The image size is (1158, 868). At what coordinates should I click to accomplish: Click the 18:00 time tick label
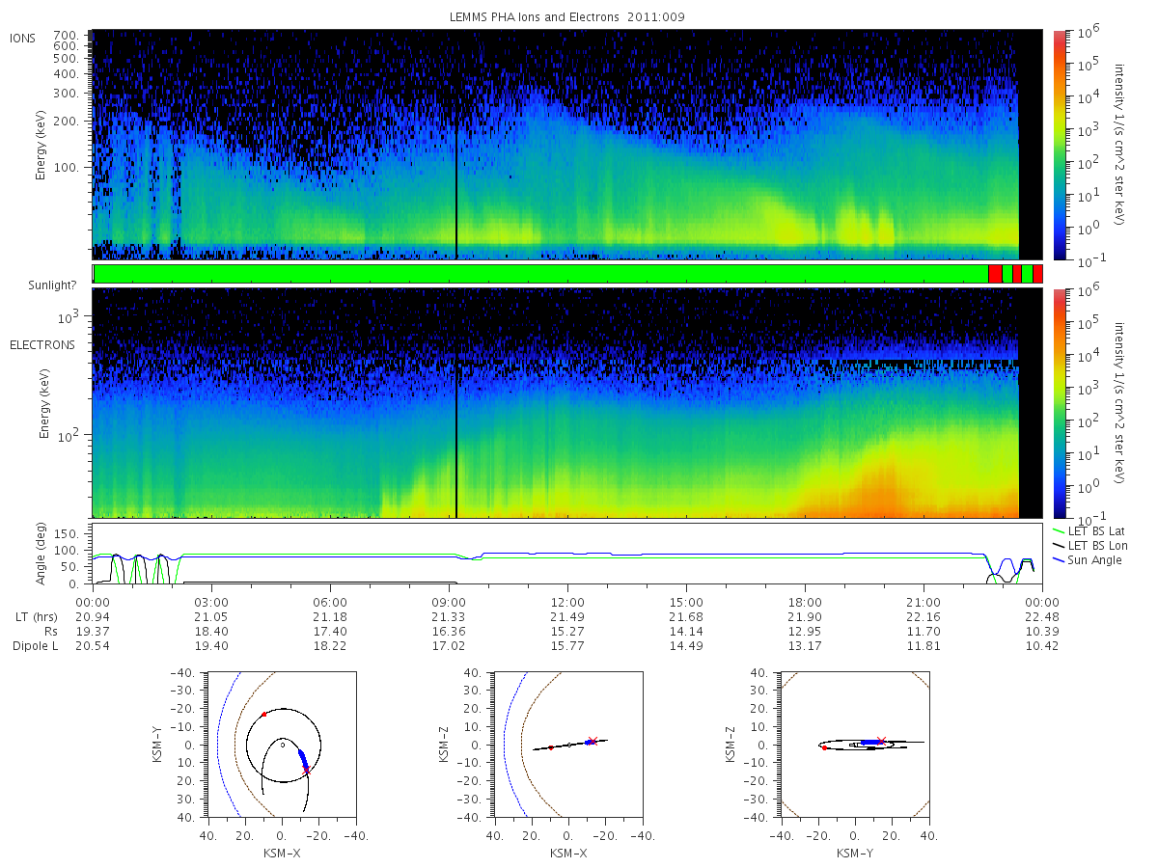805,601
